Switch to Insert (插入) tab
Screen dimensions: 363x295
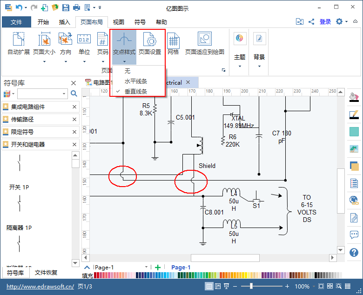pyautogui.click(x=64, y=22)
